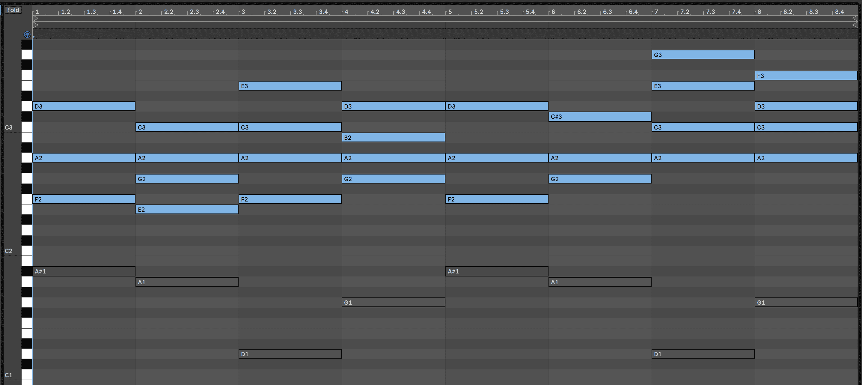Click the end marker below loop end
Screen dimensions: 862x385
tap(855, 25)
